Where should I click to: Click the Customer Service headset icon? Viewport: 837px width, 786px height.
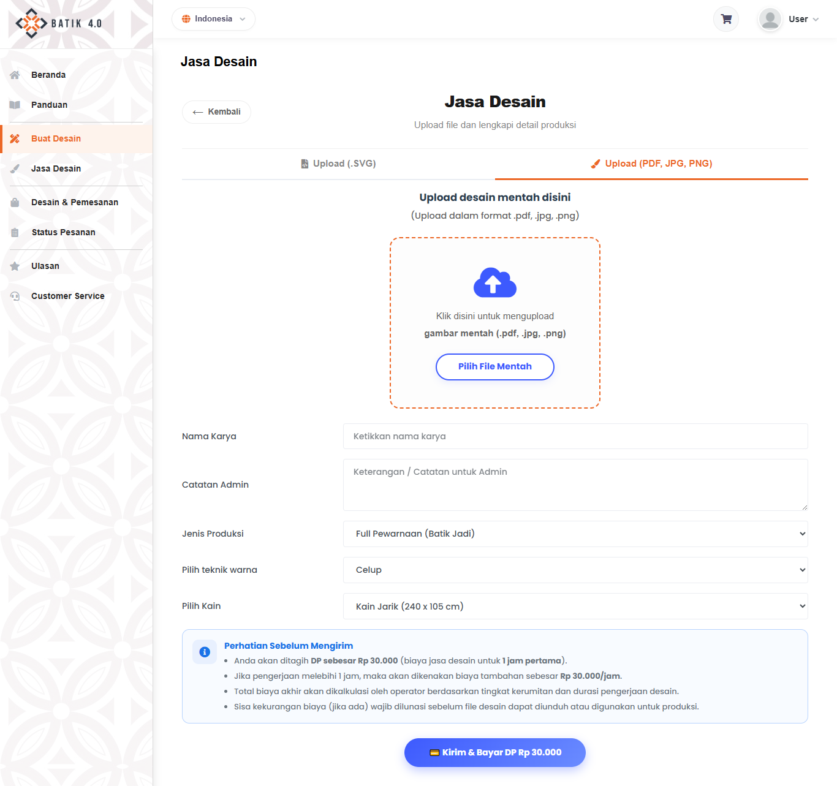[x=15, y=296]
